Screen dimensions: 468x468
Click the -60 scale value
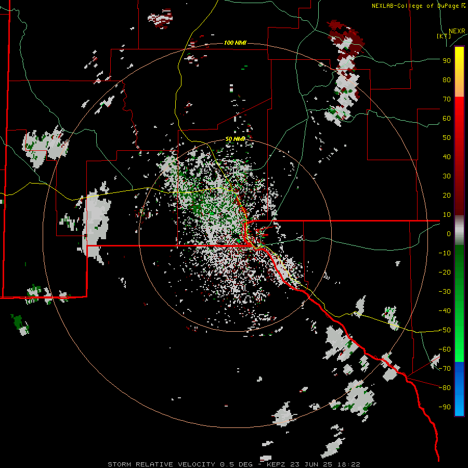[445, 349]
